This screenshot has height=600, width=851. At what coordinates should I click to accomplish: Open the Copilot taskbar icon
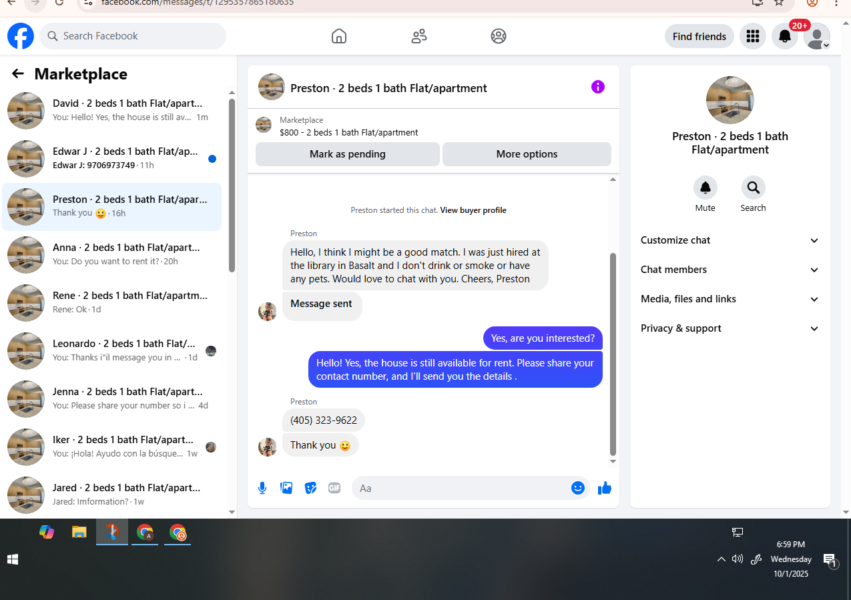47,532
